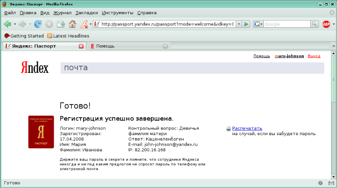
Task: Open the Google search engine selector
Action: [x=258, y=24]
